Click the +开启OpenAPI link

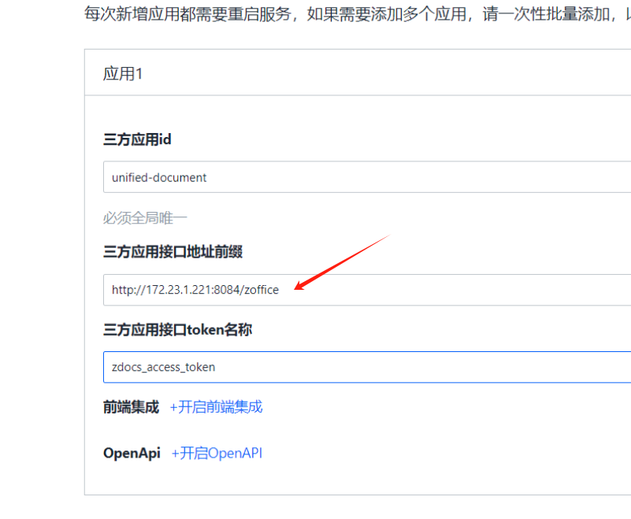click(217, 454)
